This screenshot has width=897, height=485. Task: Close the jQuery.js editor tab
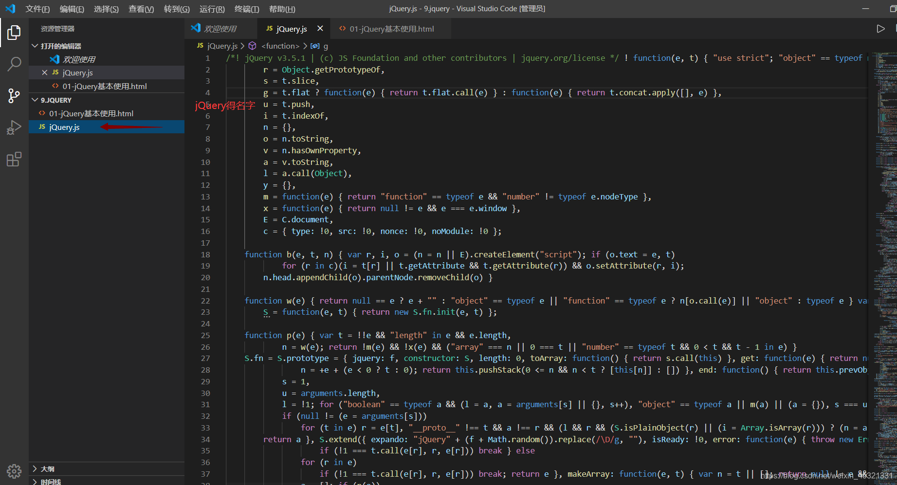pyautogui.click(x=320, y=29)
